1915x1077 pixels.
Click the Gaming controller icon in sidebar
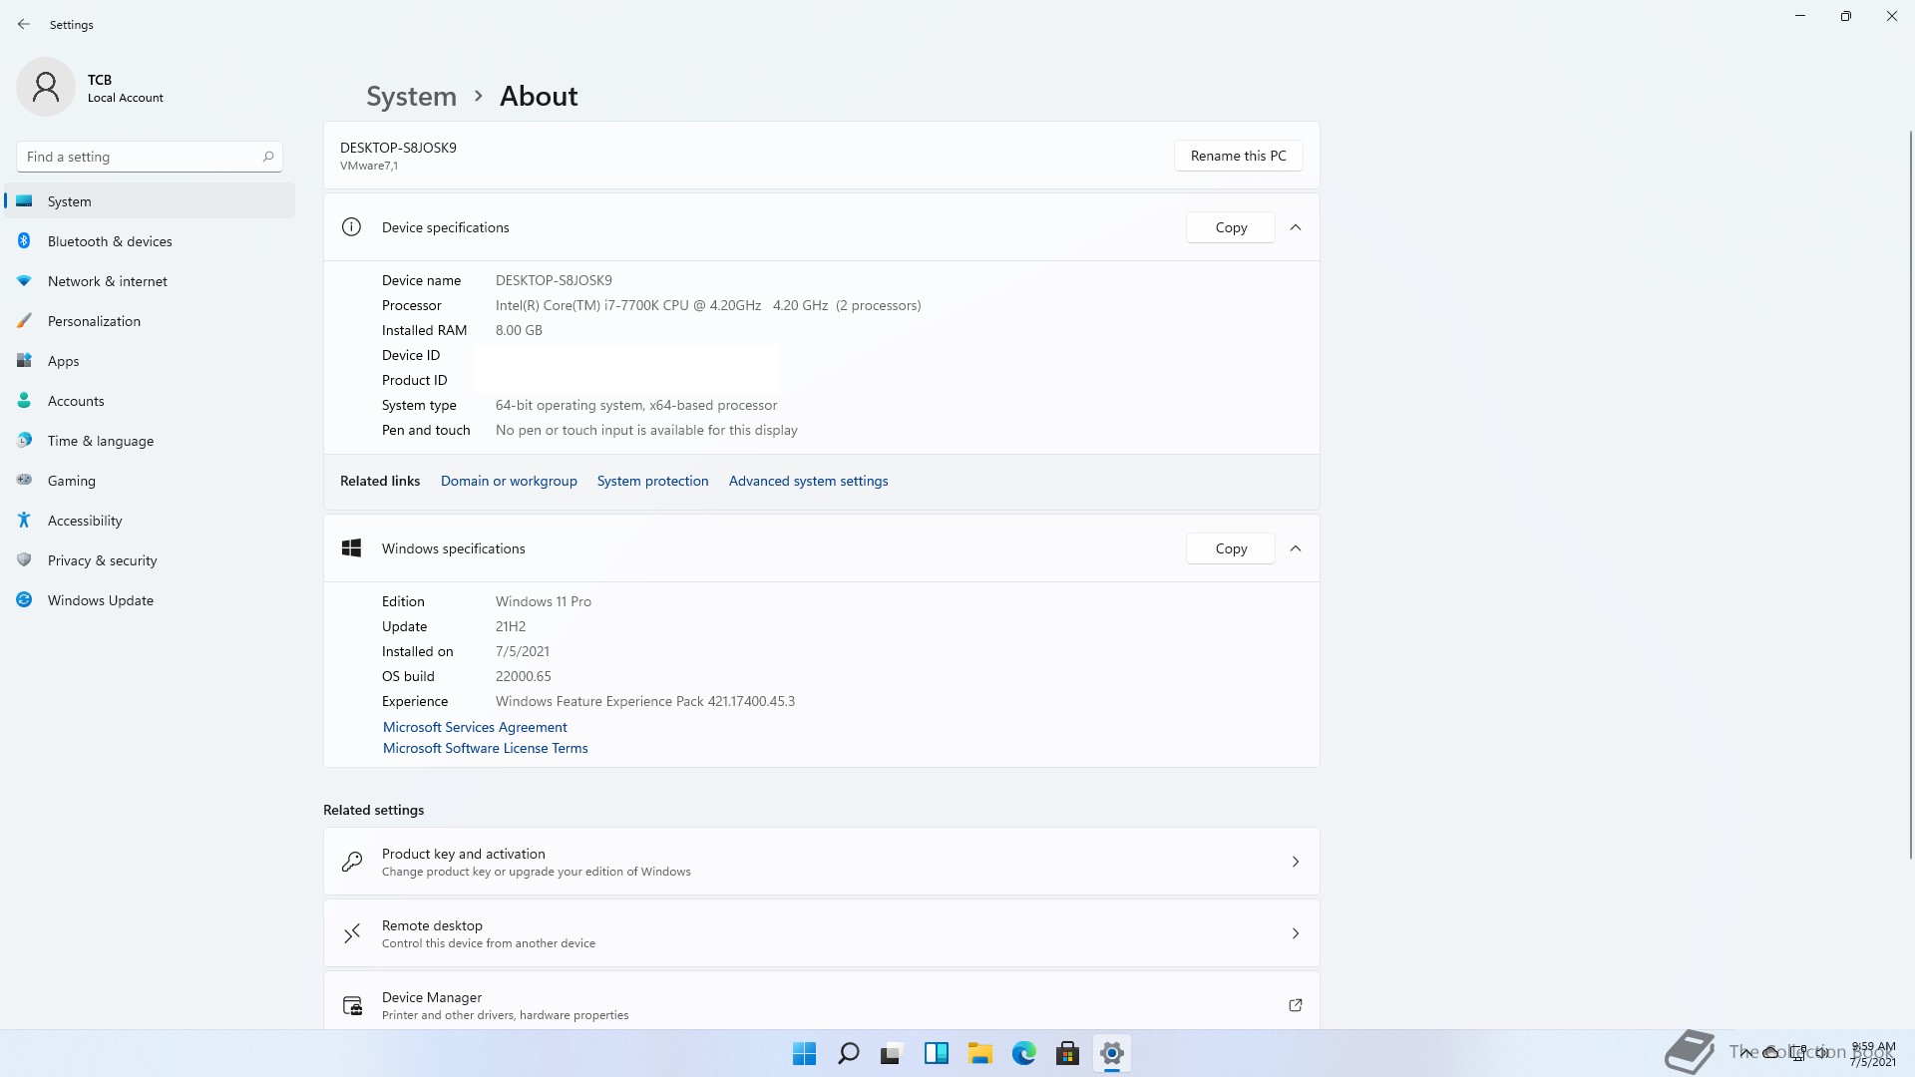[x=25, y=481]
